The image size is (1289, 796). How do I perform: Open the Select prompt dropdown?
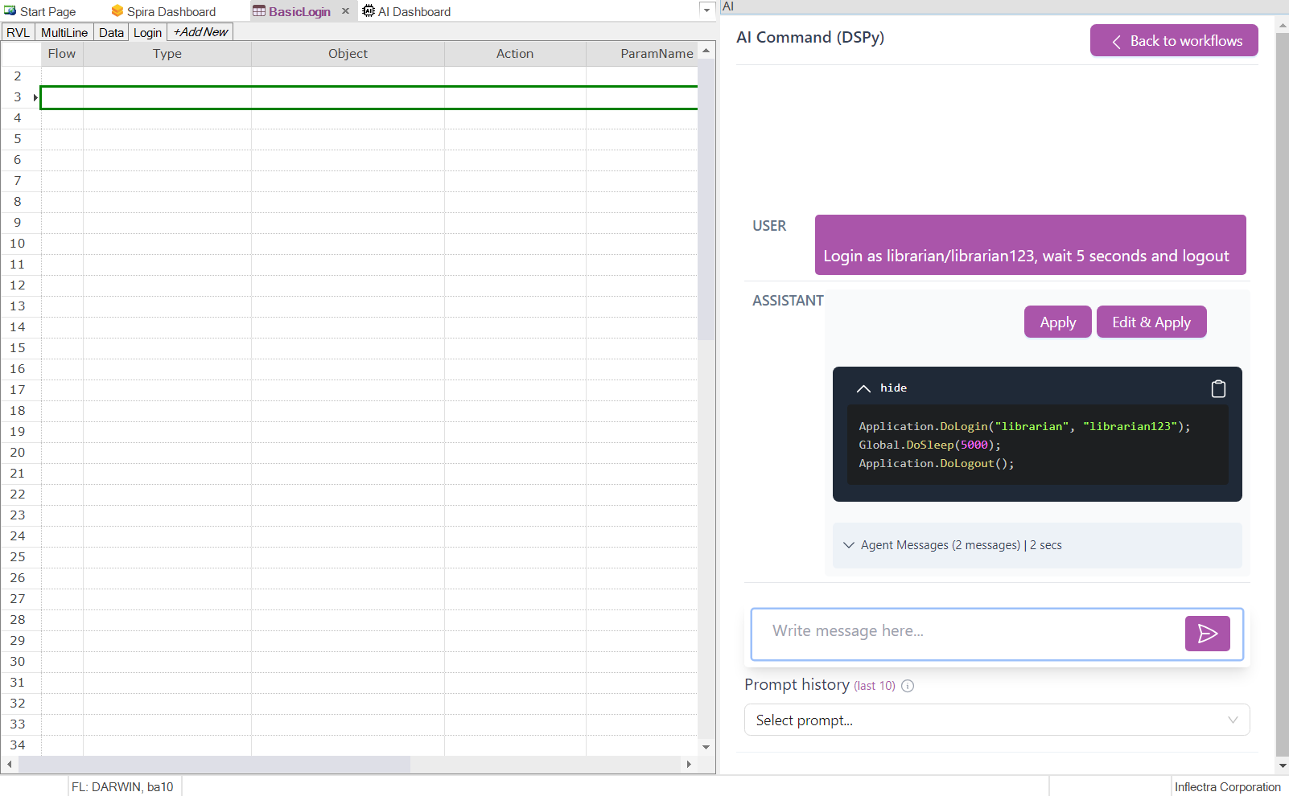pos(996,720)
